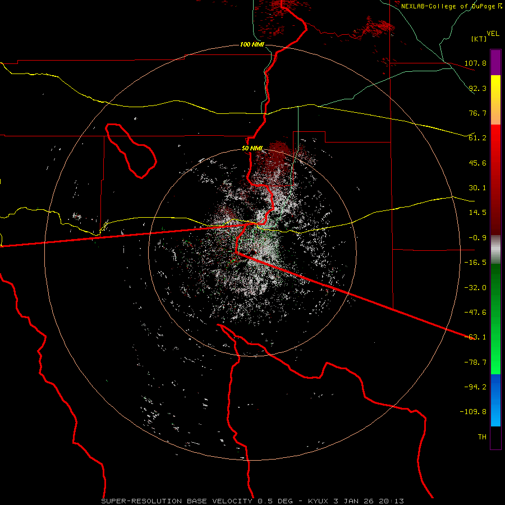Select the 61.2 legend value
This screenshot has height=505, width=505.
478,138
